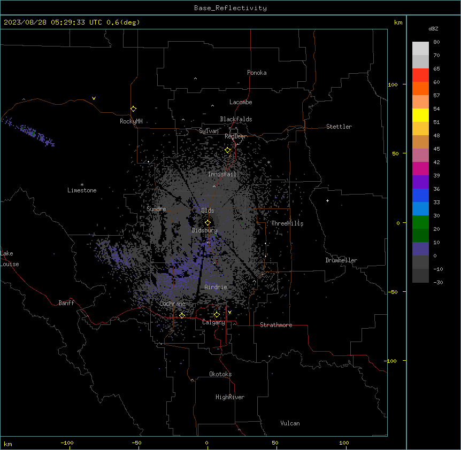Screen dimensions: 461x450
Task: Click the asterisk marker above Limestone
Action: (82, 185)
